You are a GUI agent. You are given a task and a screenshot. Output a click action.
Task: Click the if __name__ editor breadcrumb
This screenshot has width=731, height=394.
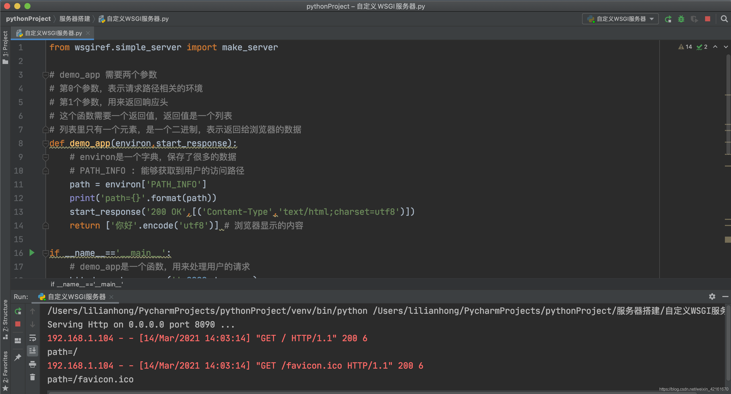[x=87, y=284]
